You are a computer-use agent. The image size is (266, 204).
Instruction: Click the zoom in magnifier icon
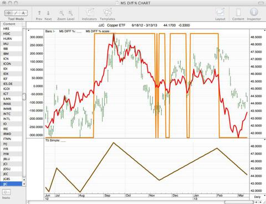(x=70, y=13)
